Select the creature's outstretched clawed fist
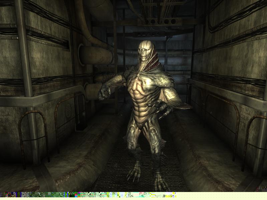 coord(104,92)
